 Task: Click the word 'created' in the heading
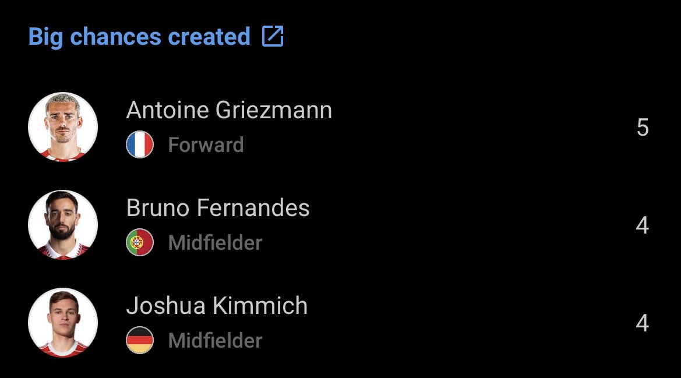(x=209, y=37)
